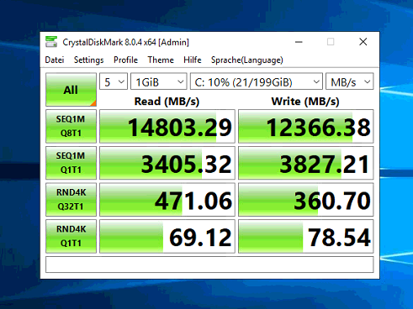The image size is (413, 309).
Task: Minimize the CrystalDiskMark window
Action: point(299,42)
